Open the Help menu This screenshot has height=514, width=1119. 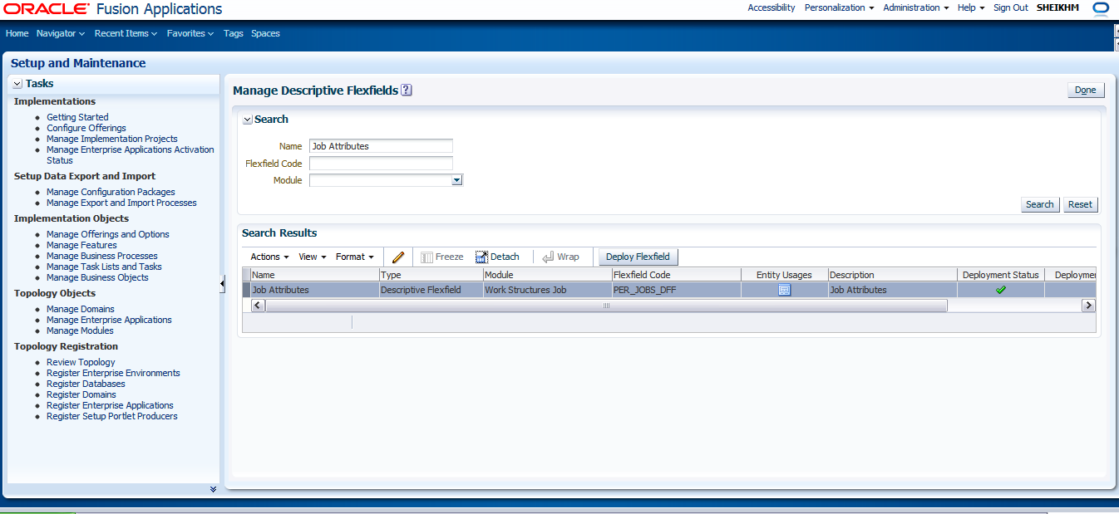pyautogui.click(x=971, y=7)
